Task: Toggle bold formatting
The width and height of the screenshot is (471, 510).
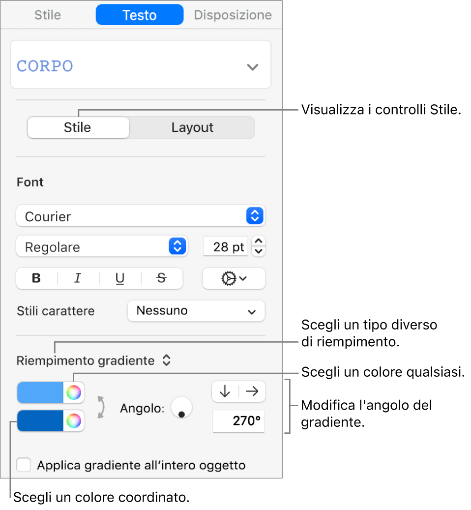Action: 36,278
